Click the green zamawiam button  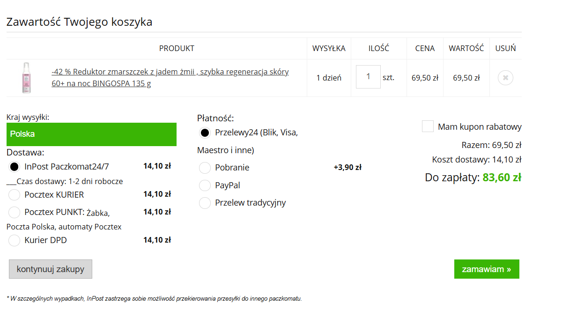coord(487,269)
